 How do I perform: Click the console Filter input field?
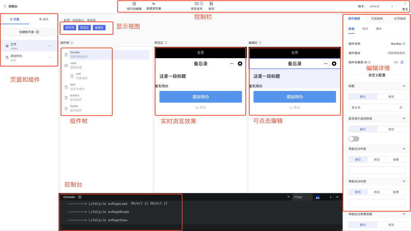[302, 197]
